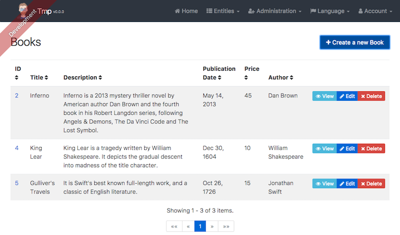Edit the King Lear book
400x235 pixels.
[x=346, y=149]
